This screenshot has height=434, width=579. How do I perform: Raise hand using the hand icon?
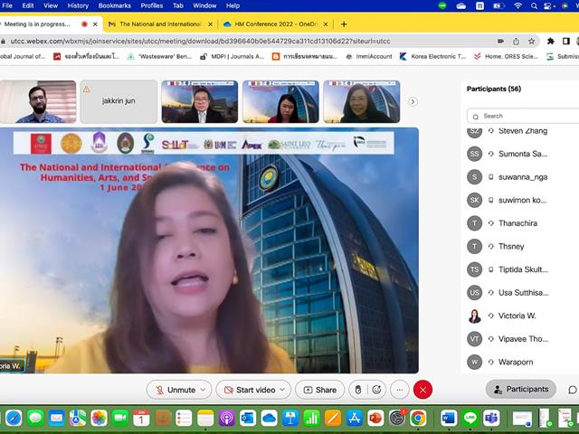click(358, 390)
